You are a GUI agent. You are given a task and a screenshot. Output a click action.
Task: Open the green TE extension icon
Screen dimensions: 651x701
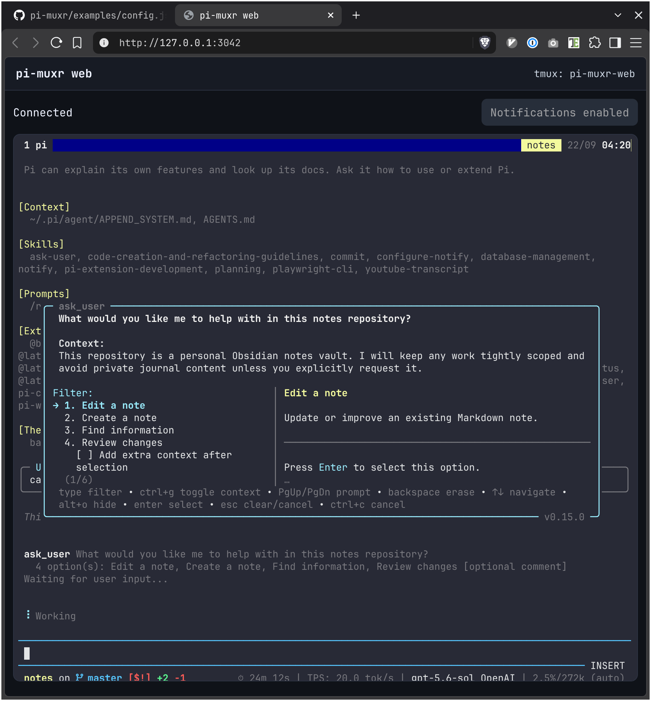coord(574,43)
